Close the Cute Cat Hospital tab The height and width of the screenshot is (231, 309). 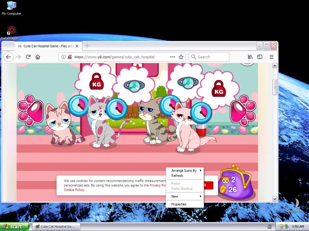point(77,46)
